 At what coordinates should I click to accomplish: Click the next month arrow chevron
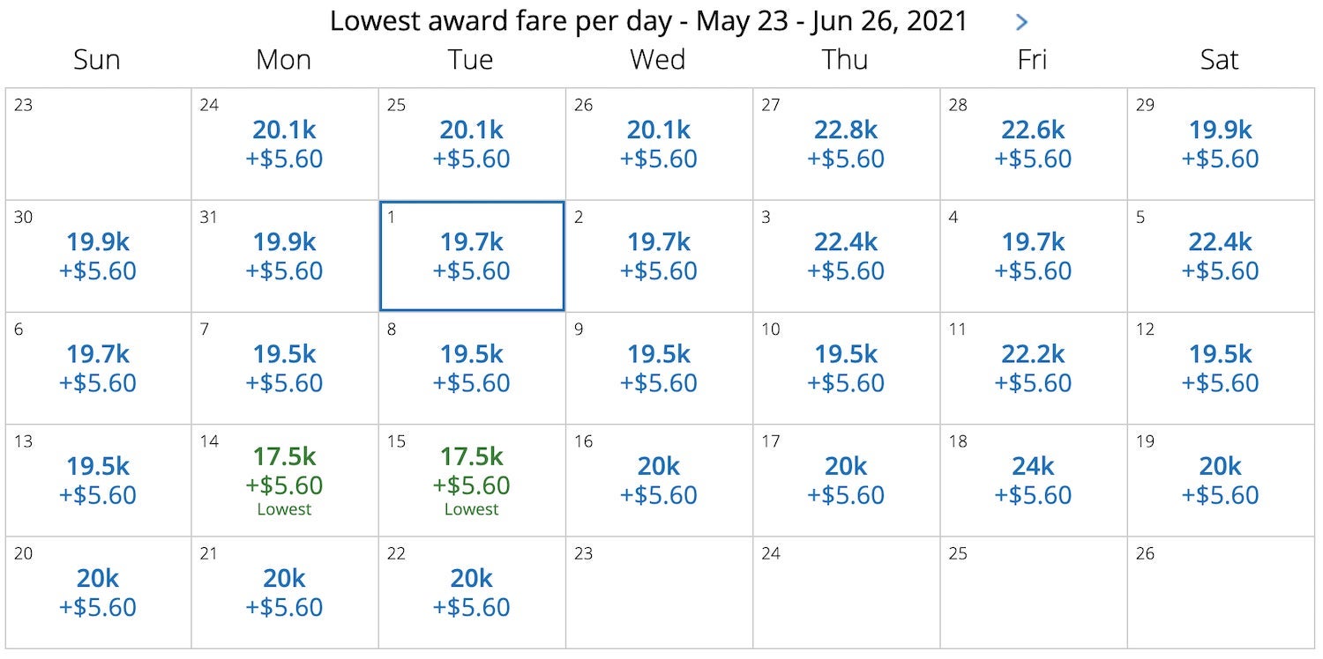click(x=1021, y=21)
